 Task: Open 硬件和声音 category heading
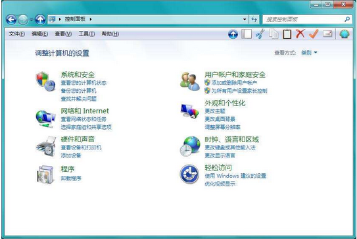[78, 139]
